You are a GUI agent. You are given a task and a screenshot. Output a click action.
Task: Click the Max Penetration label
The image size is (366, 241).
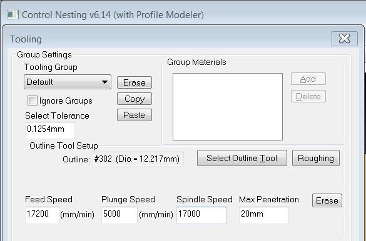[x=269, y=200]
